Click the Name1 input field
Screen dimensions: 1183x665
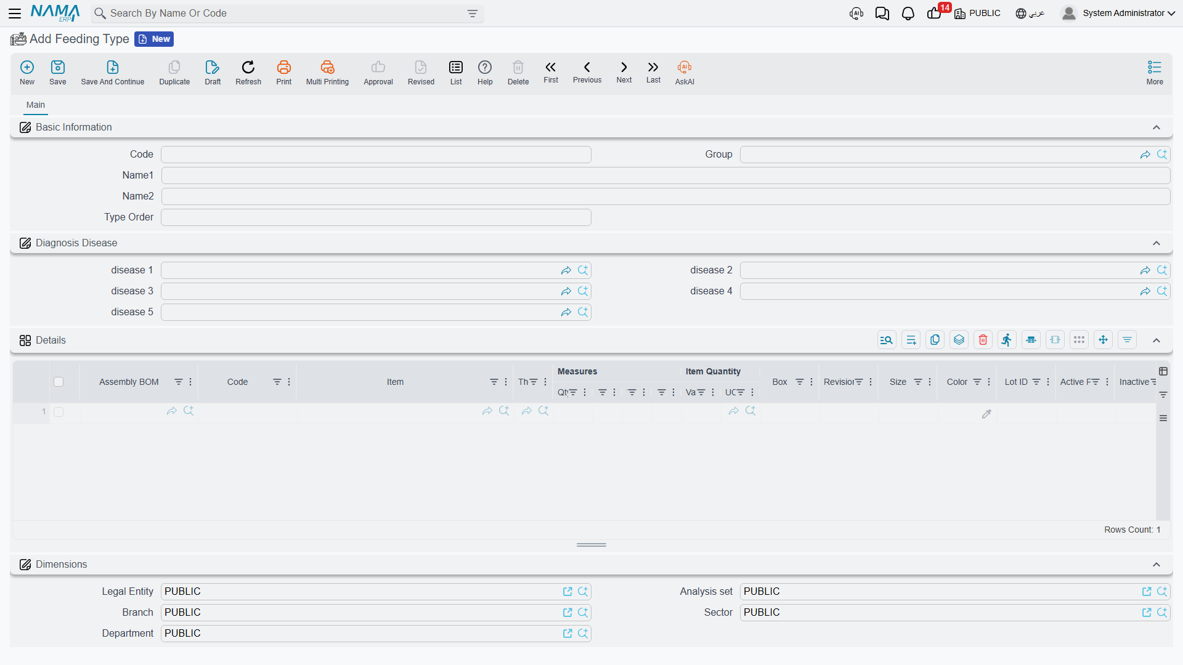[665, 175]
